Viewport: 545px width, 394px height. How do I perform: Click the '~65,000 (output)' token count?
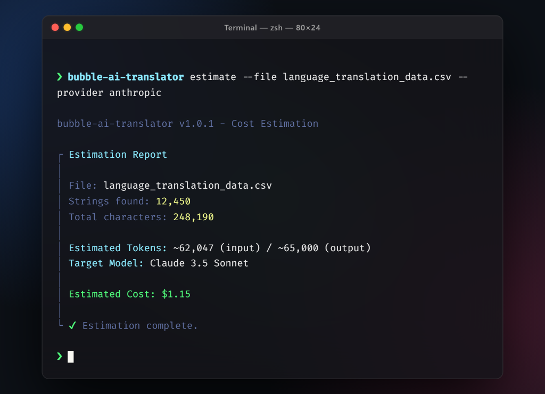click(x=324, y=248)
